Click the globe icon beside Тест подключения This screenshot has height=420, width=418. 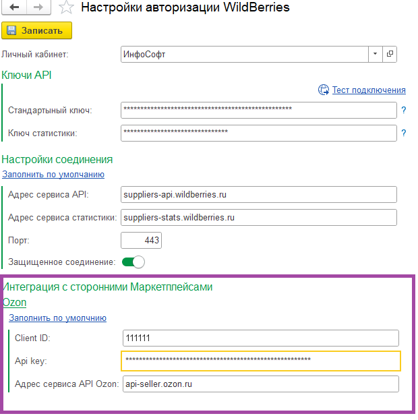pyautogui.click(x=324, y=90)
